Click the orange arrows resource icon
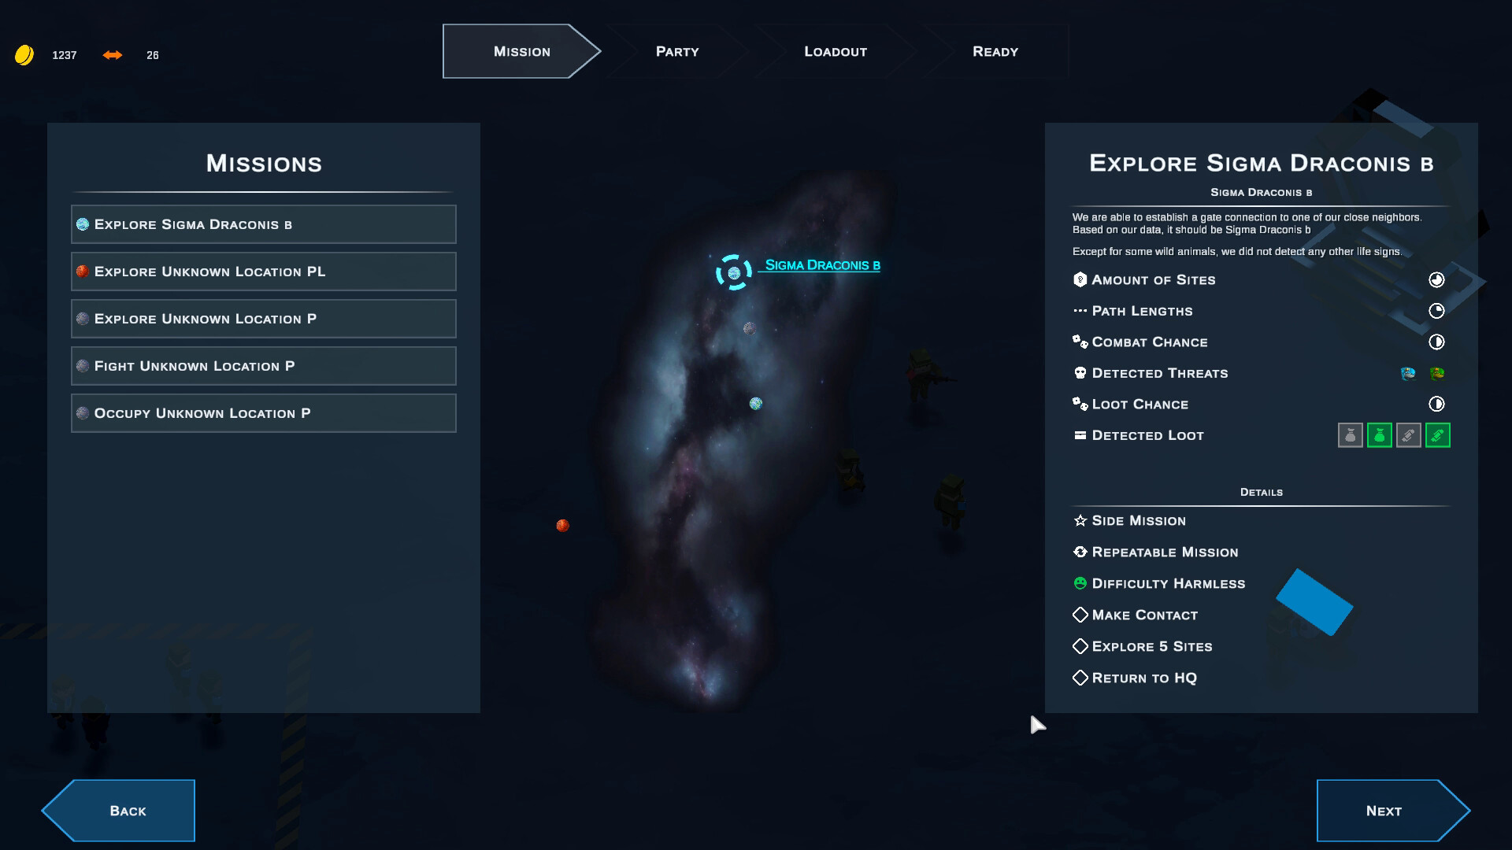This screenshot has height=850, width=1512. [113, 55]
